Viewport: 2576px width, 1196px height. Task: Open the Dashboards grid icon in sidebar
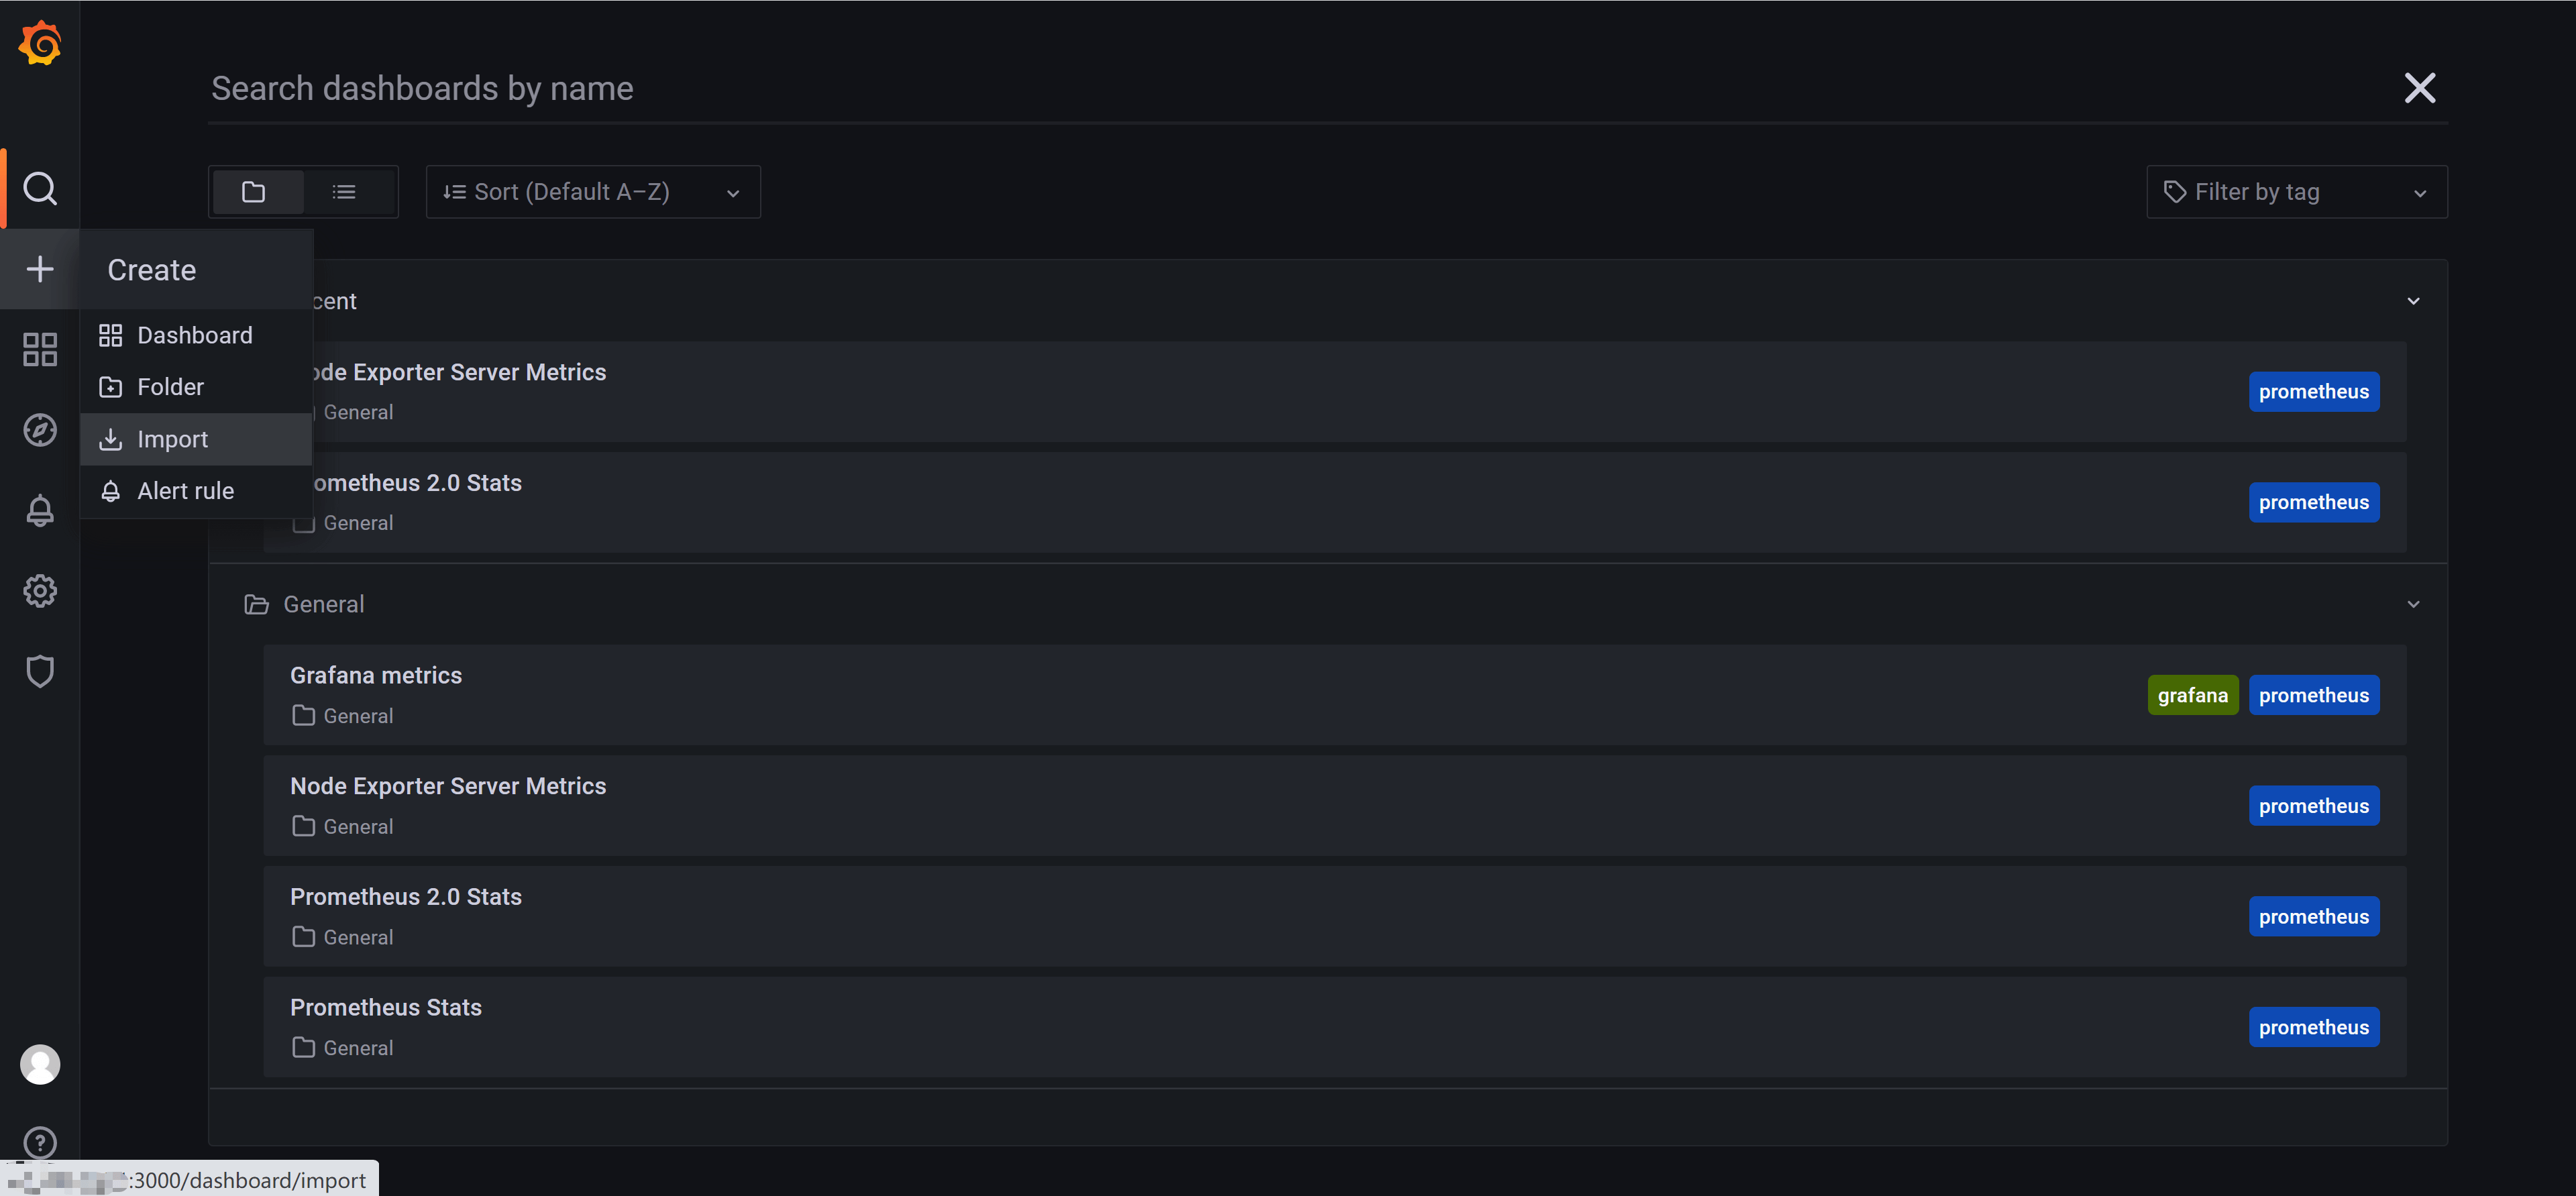coord(40,349)
